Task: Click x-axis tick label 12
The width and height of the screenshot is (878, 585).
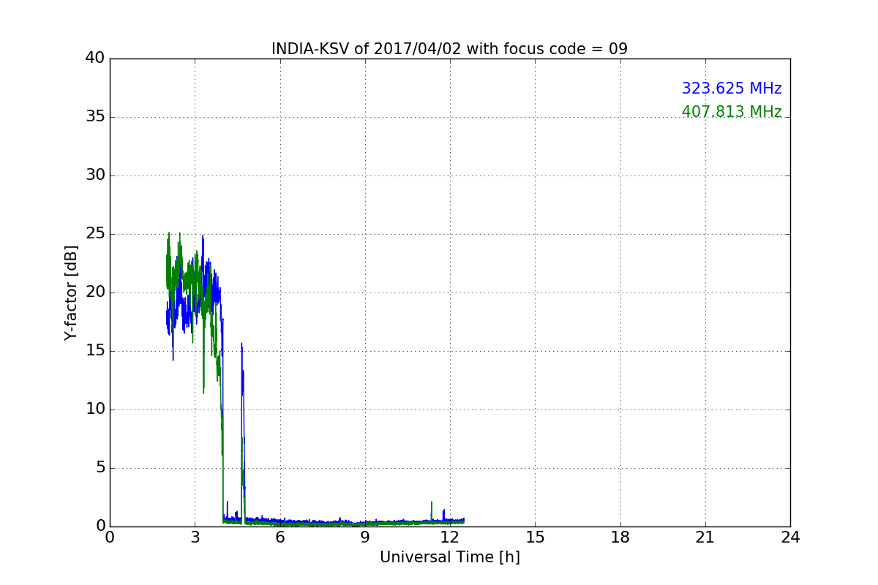Action: [x=450, y=537]
